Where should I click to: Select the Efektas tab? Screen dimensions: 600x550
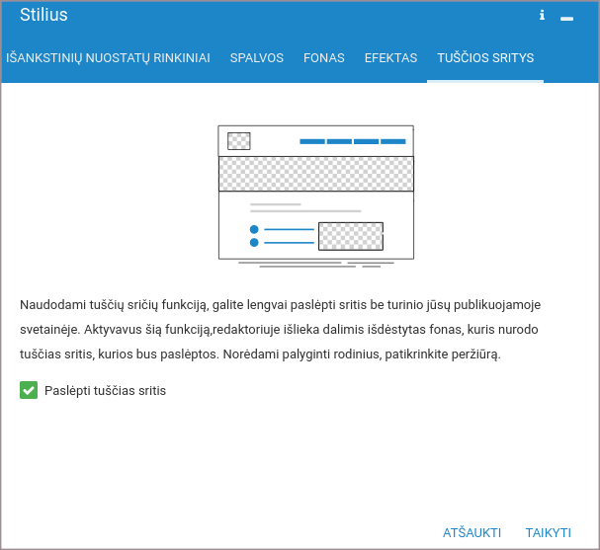[390, 58]
